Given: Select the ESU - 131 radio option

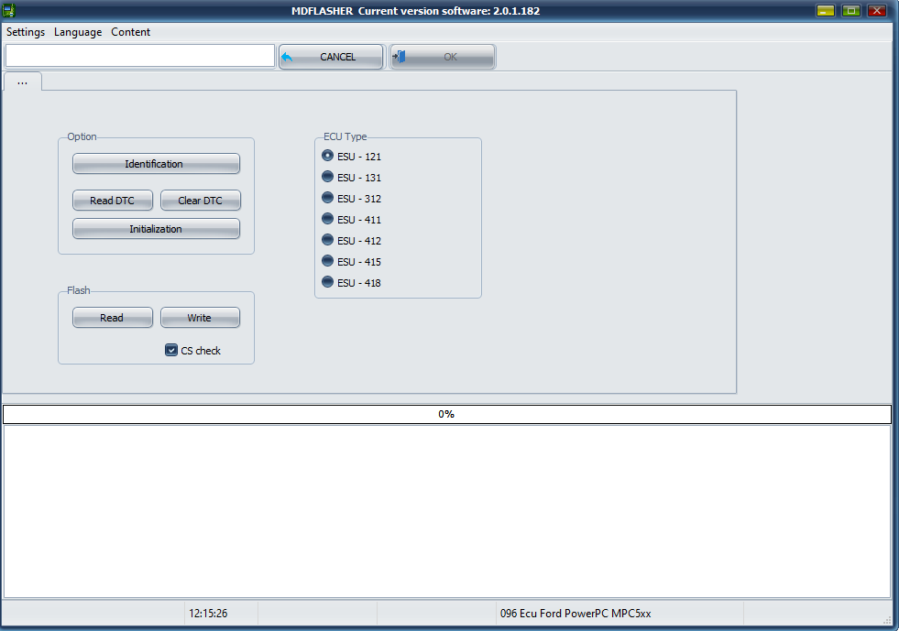Looking at the screenshot, I should 328,177.
